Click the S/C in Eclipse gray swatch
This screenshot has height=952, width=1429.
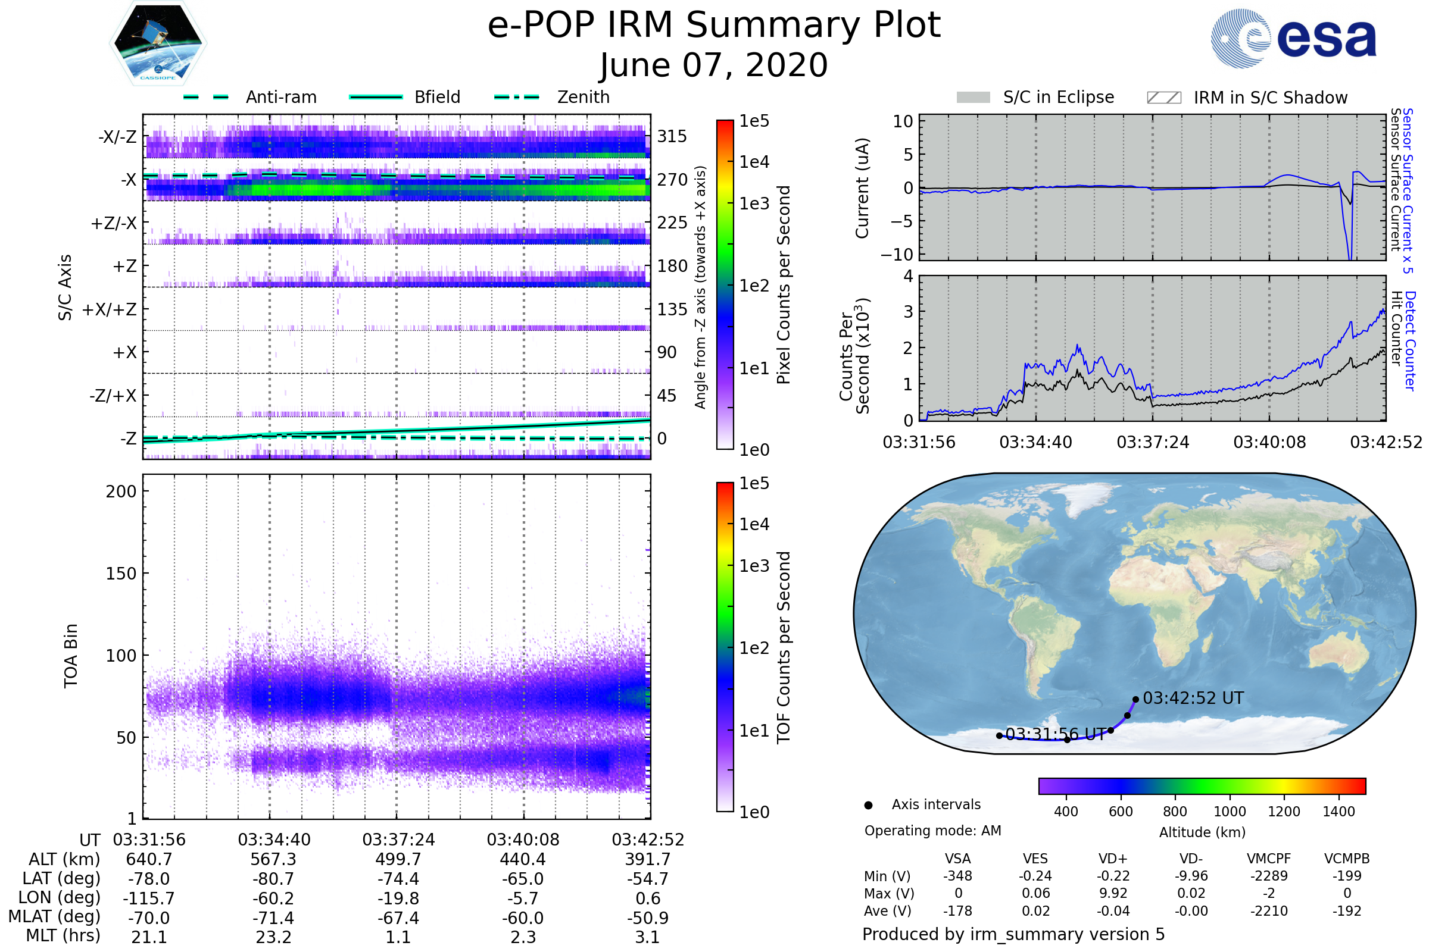pyautogui.click(x=973, y=98)
